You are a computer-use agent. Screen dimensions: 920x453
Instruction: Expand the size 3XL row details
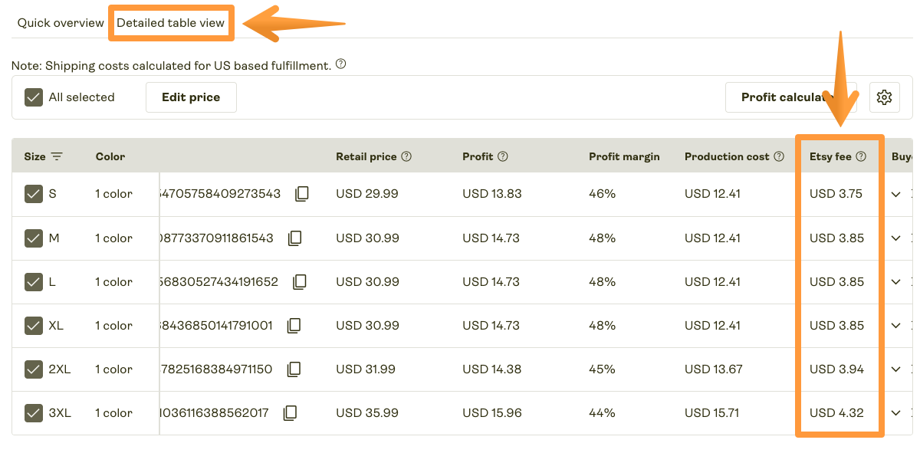(x=895, y=412)
